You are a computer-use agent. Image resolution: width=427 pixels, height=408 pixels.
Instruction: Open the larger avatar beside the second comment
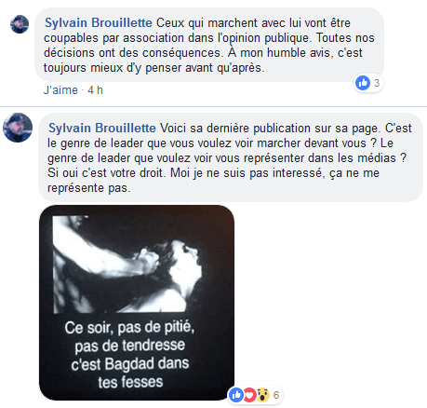(18, 128)
